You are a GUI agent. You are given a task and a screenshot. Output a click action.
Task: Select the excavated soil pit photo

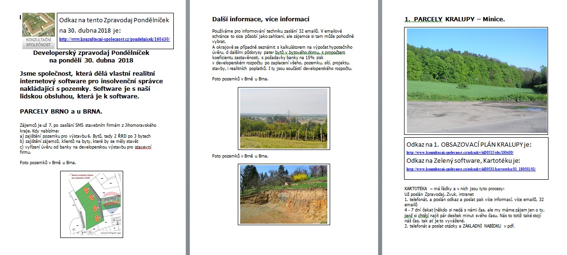283,194
